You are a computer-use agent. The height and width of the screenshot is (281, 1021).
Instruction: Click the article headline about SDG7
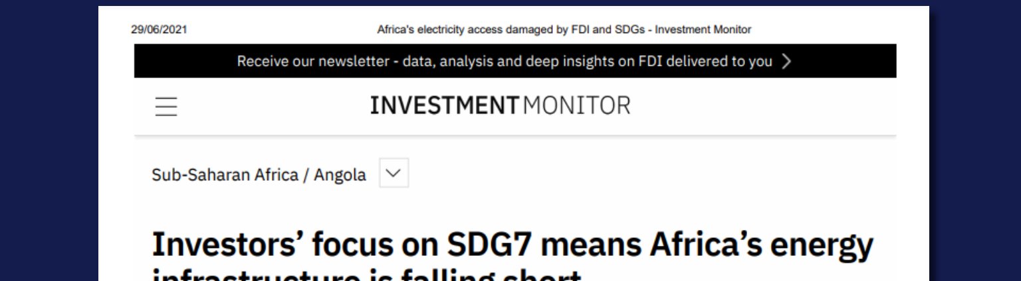(512, 245)
